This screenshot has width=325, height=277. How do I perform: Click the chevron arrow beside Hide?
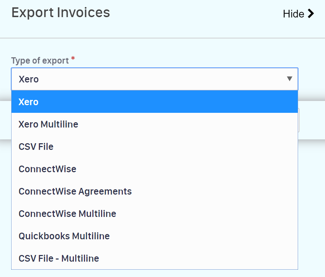[x=311, y=14]
